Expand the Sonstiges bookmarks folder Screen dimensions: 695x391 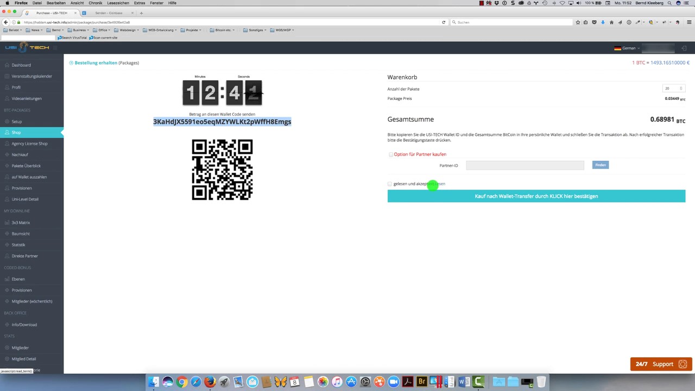[x=255, y=30]
